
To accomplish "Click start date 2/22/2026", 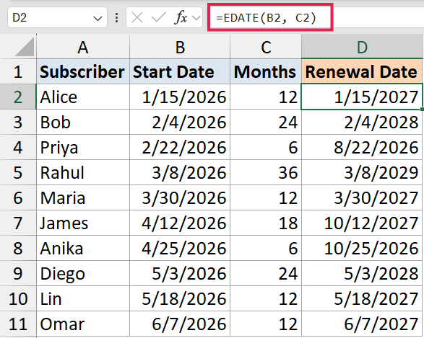I will point(180,147).
